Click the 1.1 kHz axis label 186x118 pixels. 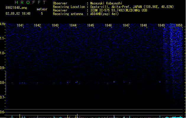(2, 38)
